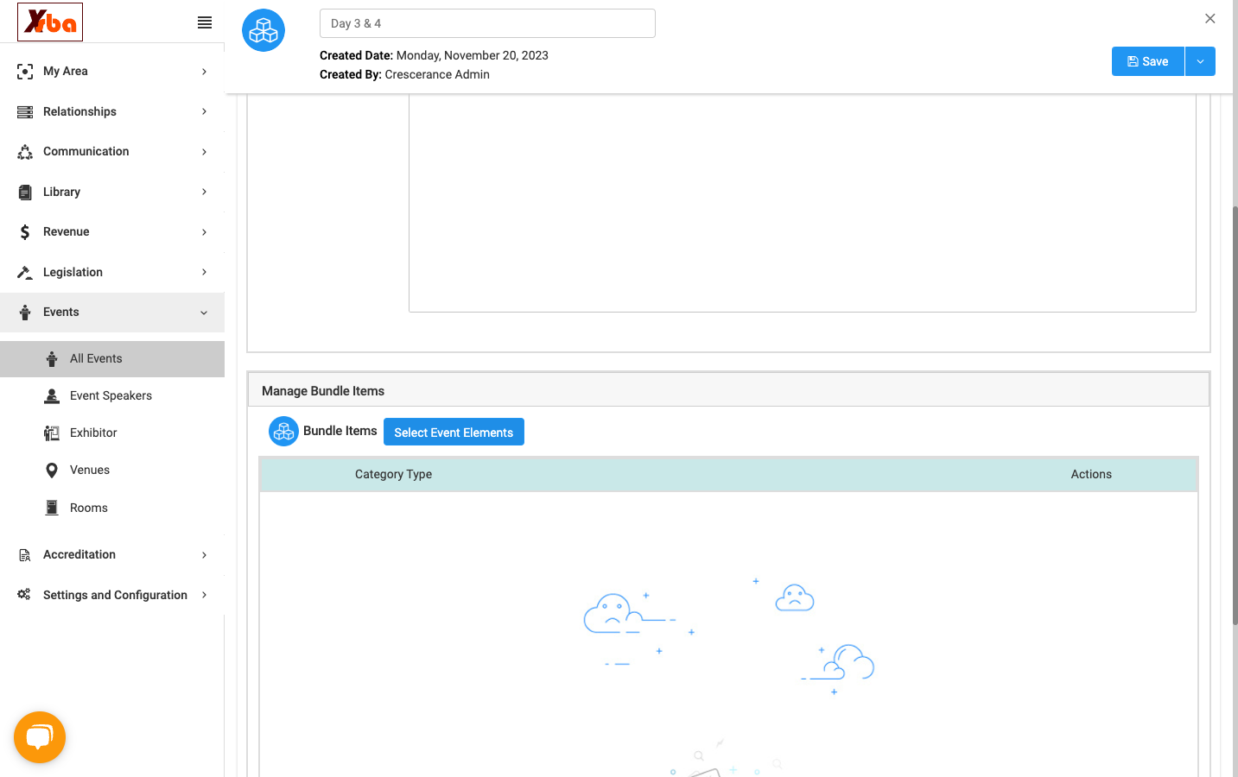Click the Events person icon
Viewport: 1238px width, 777px height.
click(25, 313)
